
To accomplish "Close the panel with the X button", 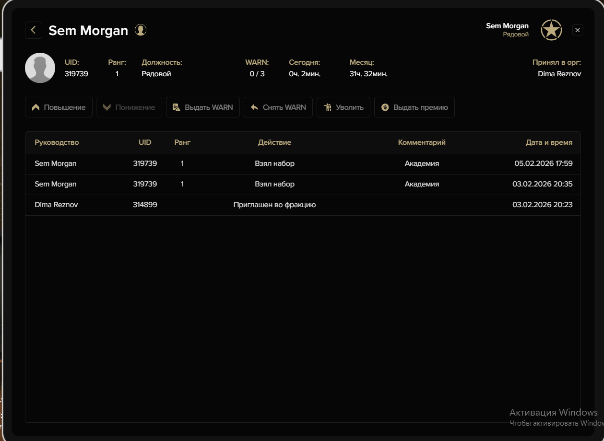I will pos(578,30).
